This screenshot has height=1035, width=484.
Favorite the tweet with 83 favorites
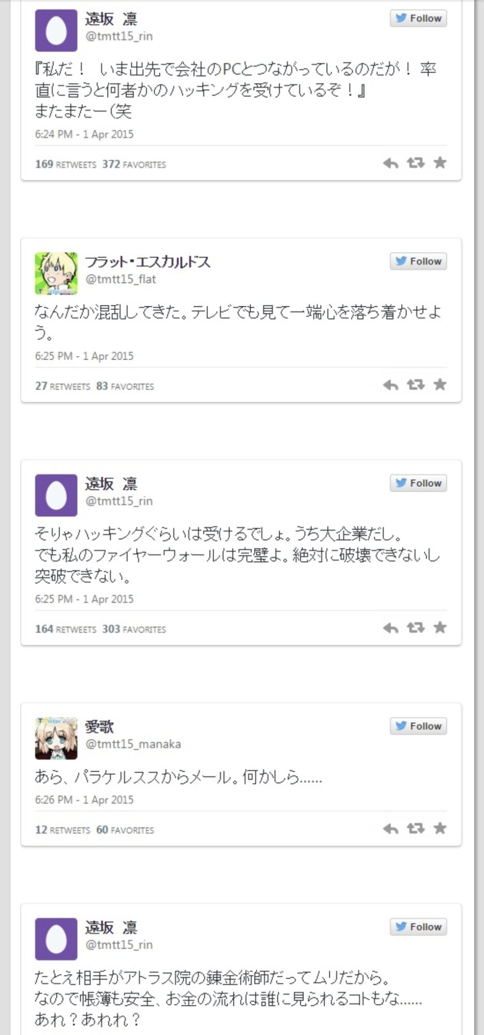pyautogui.click(x=440, y=385)
